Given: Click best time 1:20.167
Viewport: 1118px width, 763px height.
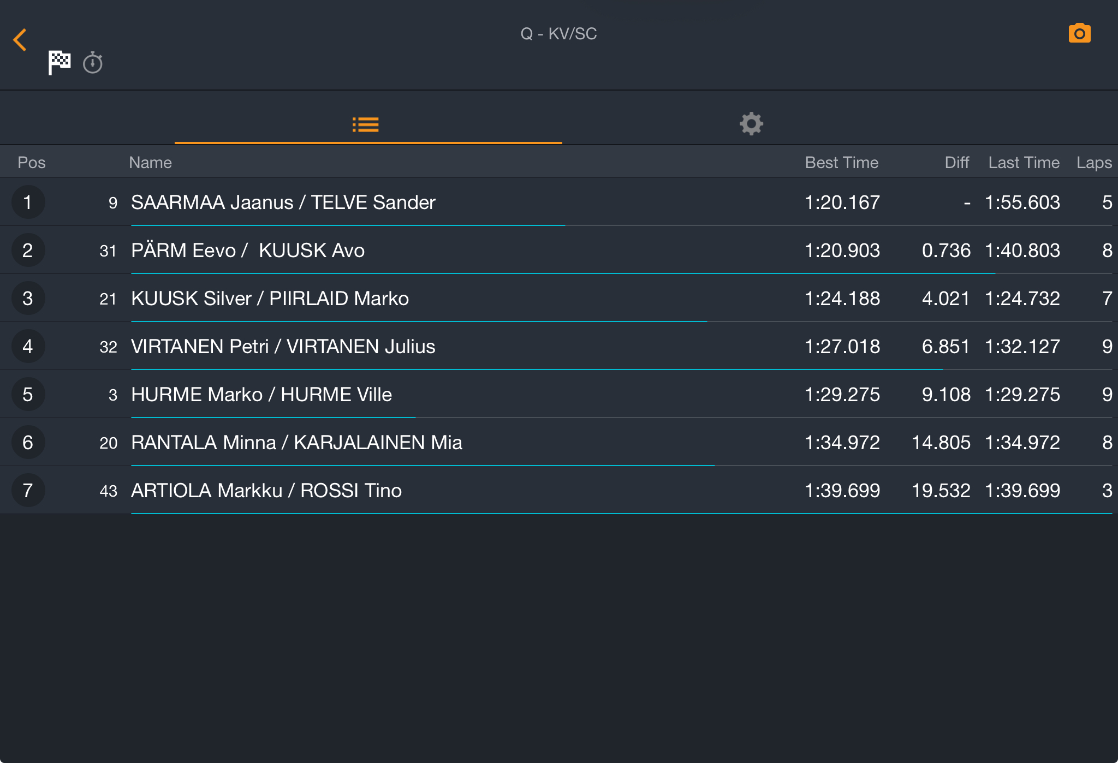Looking at the screenshot, I should pos(842,202).
